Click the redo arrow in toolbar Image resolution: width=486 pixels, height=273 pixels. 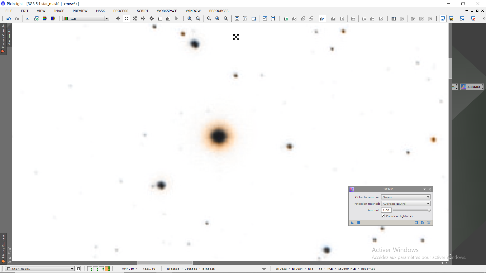coord(17,18)
